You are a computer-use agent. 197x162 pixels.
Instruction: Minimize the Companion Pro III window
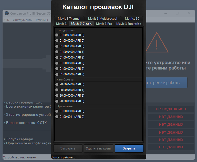(x=166, y=13)
